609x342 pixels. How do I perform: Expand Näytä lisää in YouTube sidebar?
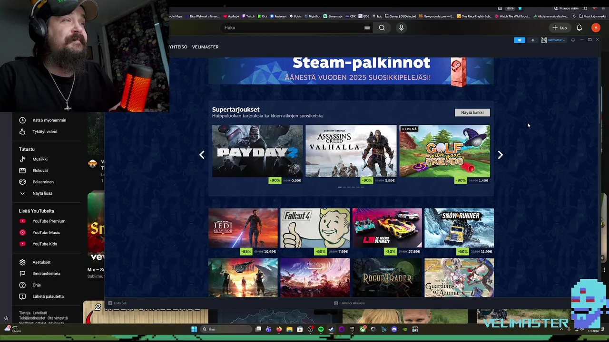point(47,193)
